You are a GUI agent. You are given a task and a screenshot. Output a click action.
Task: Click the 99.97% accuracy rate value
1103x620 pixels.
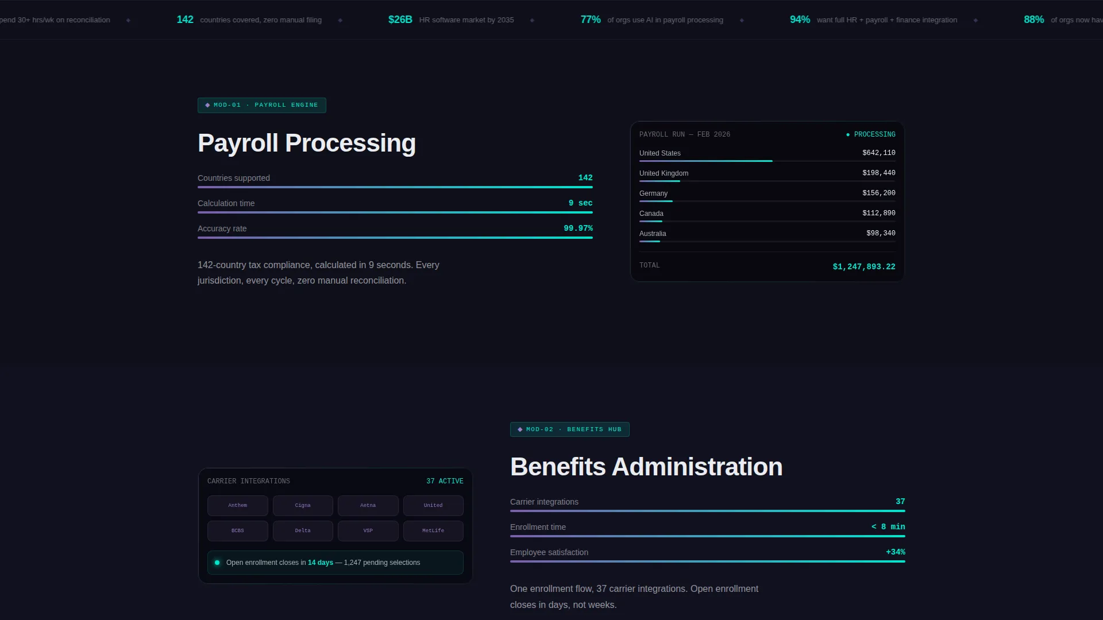coord(578,228)
